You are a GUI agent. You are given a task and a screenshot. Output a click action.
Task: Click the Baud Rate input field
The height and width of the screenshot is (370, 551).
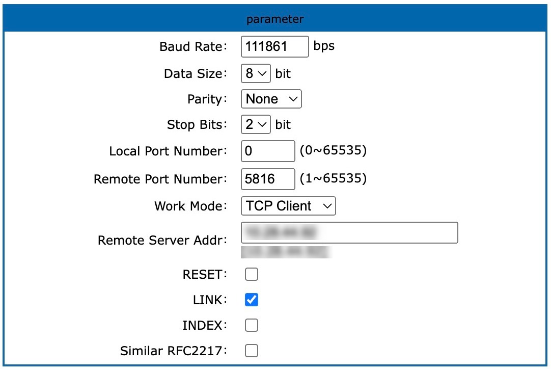tap(275, 46)
